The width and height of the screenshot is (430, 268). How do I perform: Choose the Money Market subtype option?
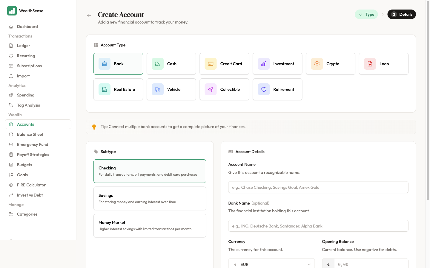tap(150, 226)
